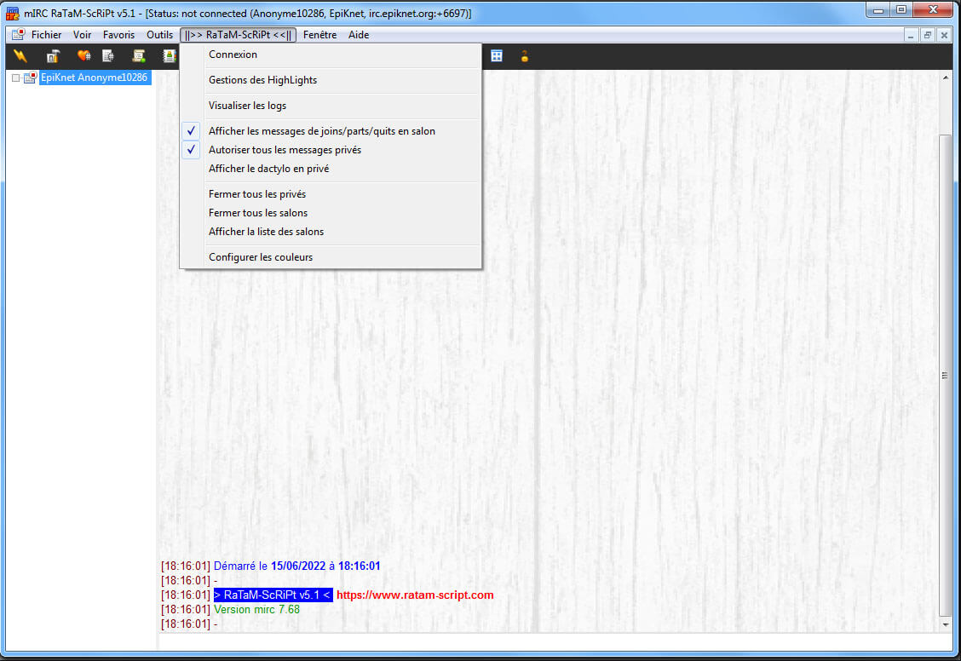961x661 pixels.
Task: Open the Voir menu
Action: tap(82, 35)
